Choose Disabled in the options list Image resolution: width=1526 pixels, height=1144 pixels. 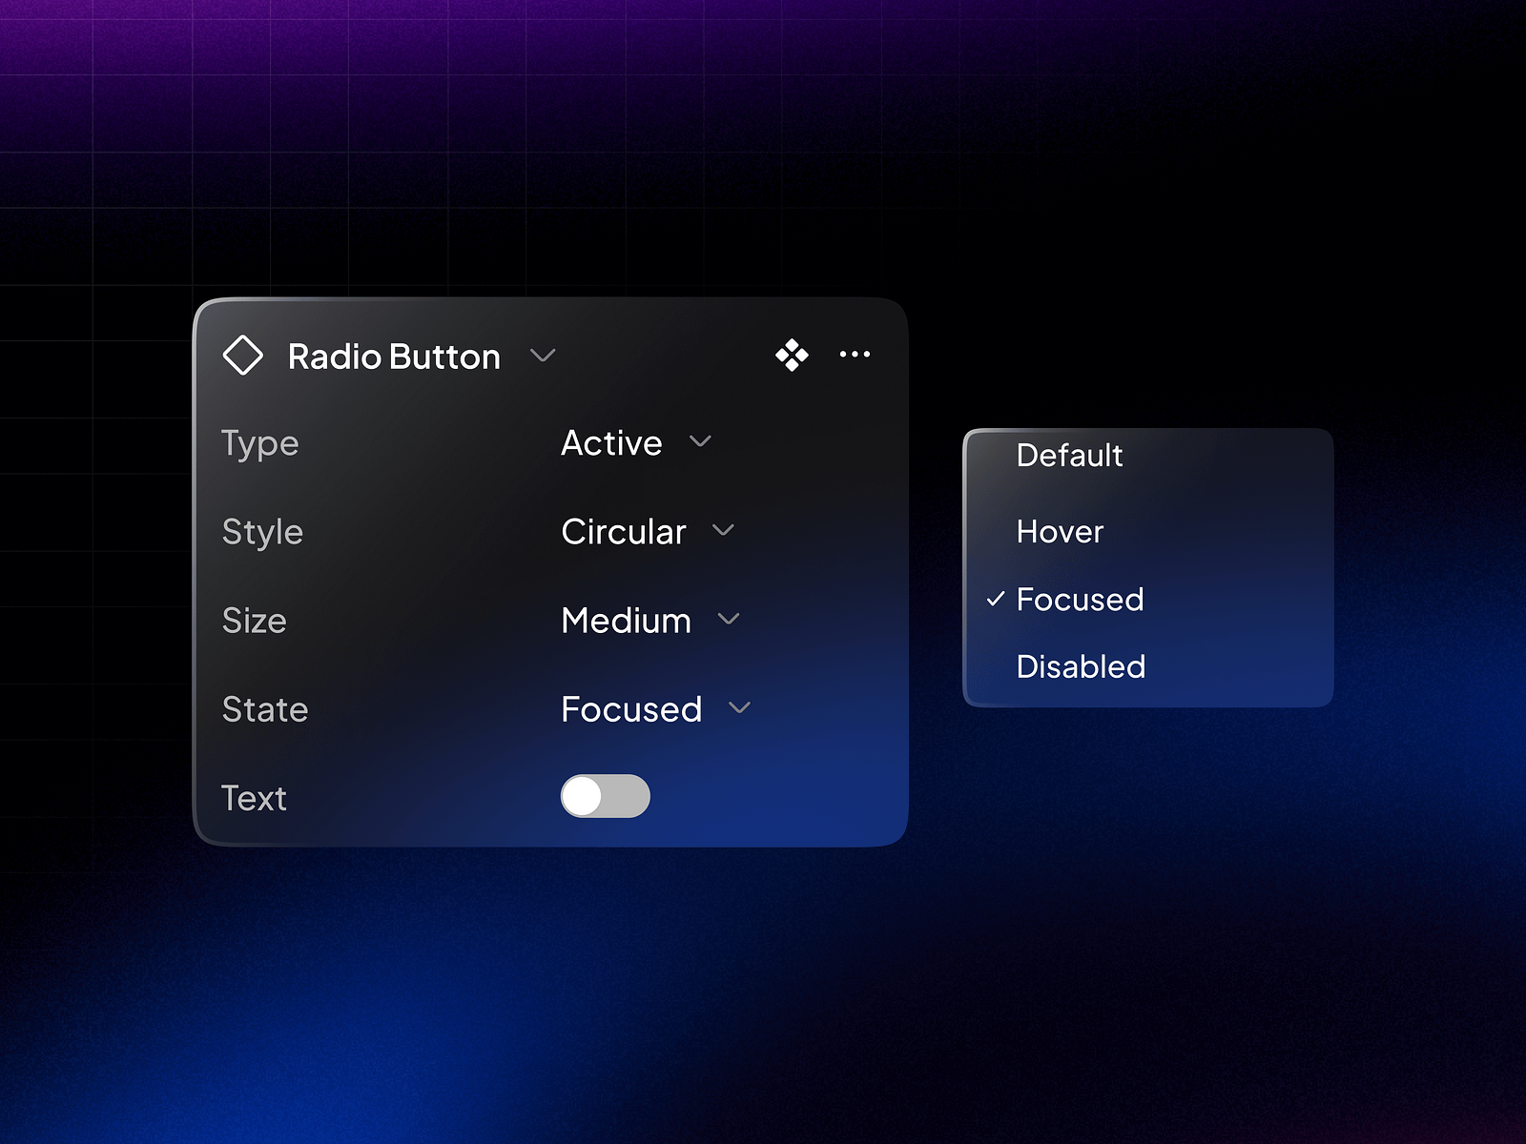[x=1081, y=666]
